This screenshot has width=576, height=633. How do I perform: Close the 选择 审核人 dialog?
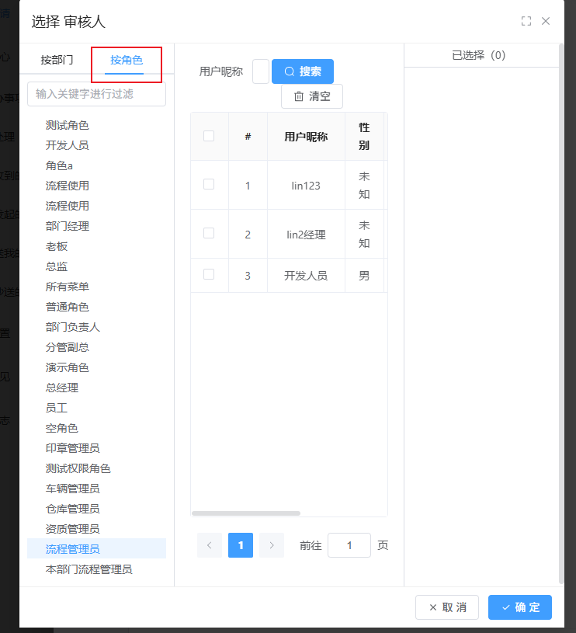tap(546, 21)
